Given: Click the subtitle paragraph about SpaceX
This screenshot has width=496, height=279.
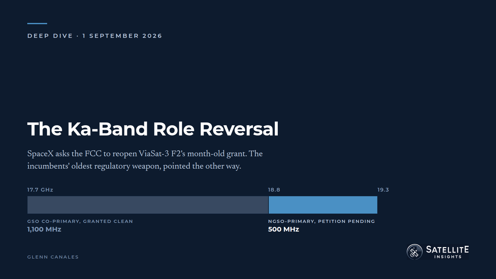Looking at the screenshot, I should [x=145, y=161].
